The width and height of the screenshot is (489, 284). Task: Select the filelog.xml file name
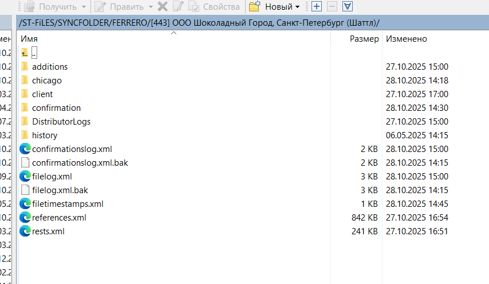coord(52,177)
